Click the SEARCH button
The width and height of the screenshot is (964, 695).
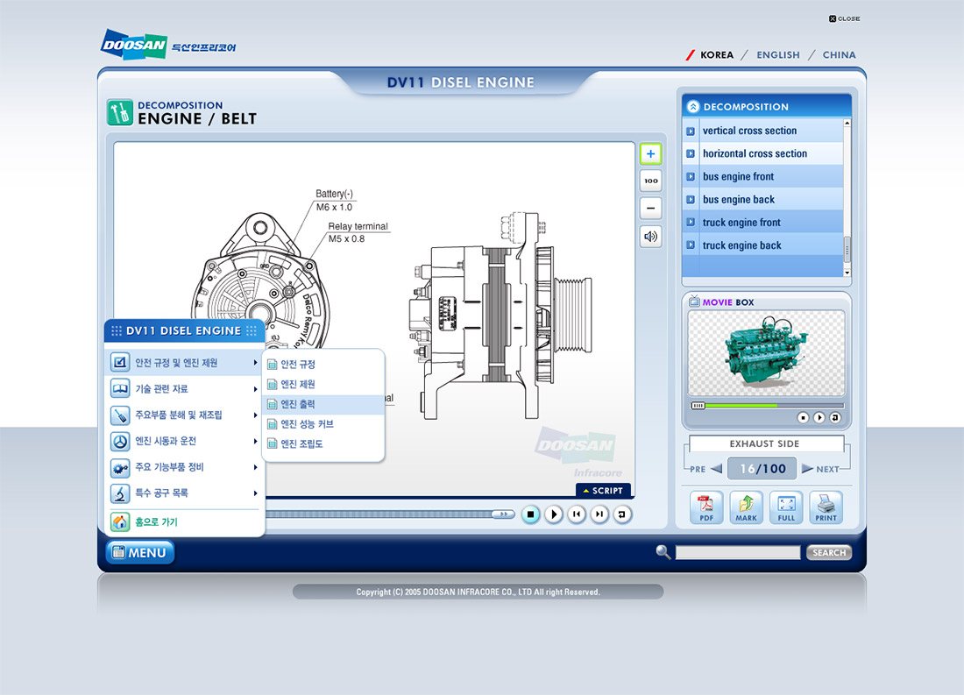829,552
